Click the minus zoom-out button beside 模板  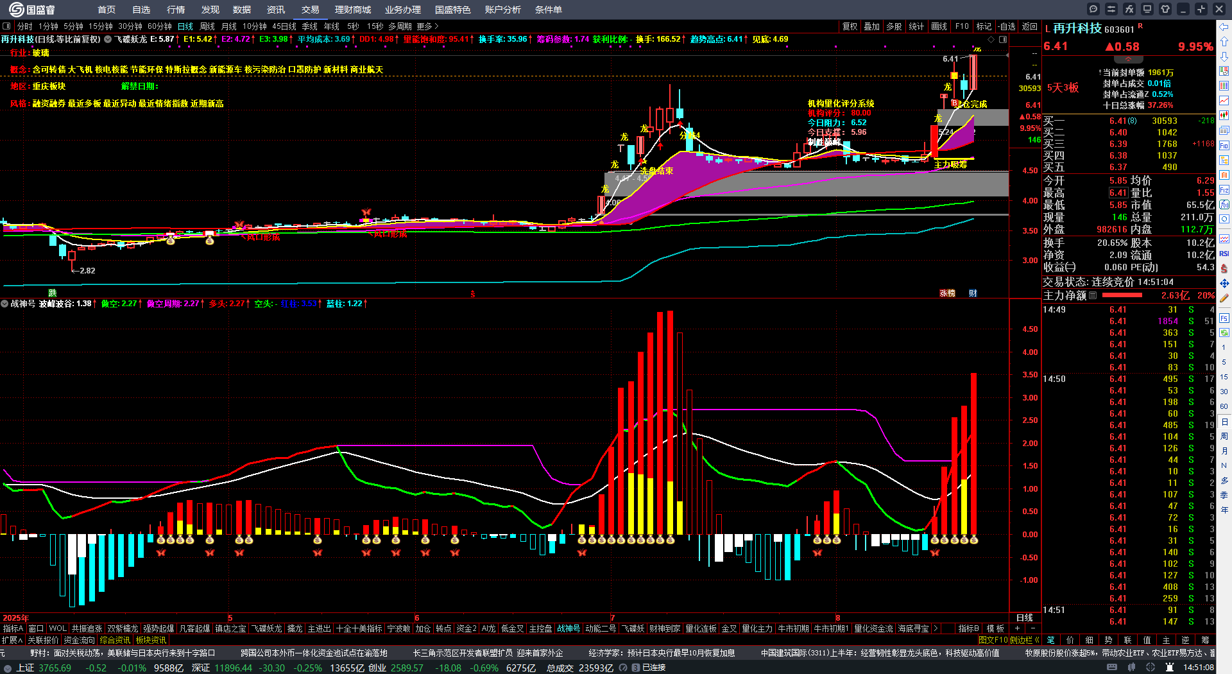click(x=1032, y=628)
